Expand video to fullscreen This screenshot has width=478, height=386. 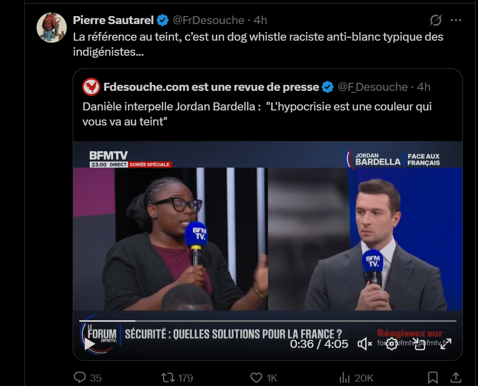point(446,344)
